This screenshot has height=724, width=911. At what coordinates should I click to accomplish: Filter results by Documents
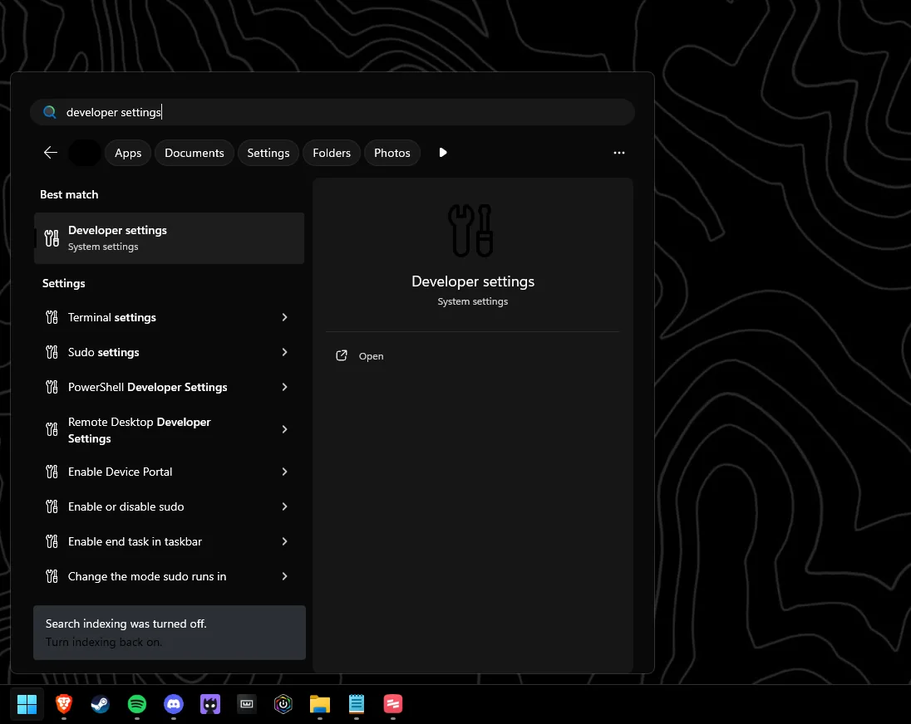pyautogui.click(x=194, y=153)
